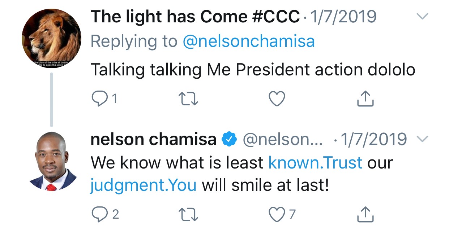This screenshot has width=449, height=232.
Task: Expand the chevron menu on chamisa's tweet
Action: (x=422, y=139)
